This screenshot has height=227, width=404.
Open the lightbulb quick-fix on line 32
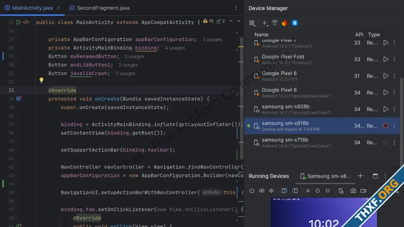41,80
